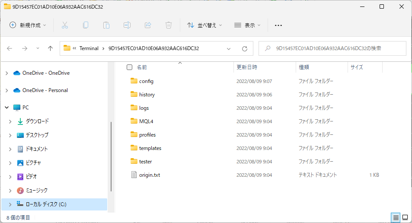
Task: Click the navigation pane vertical scrollbar
Action: pyautogui.click(x=111, y=156)
